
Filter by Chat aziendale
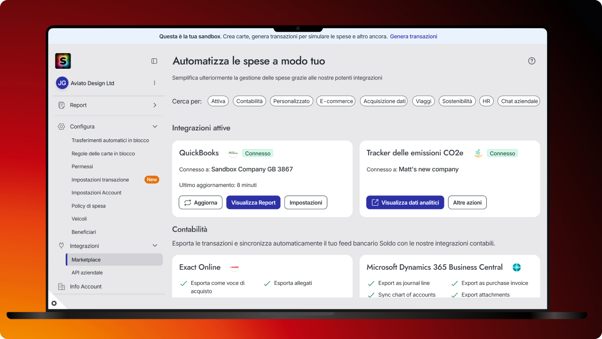[x=519, y=101]
